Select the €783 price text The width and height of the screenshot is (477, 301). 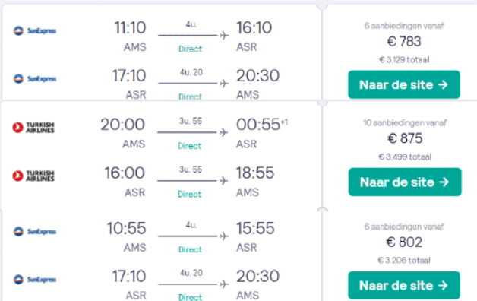[x=404, y=41]
